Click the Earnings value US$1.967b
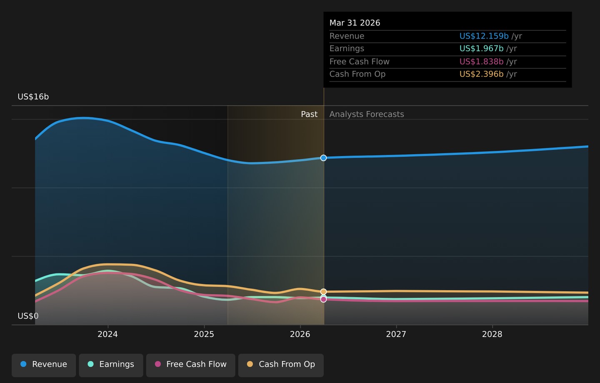The image size is (600, 383). point(481,48)
